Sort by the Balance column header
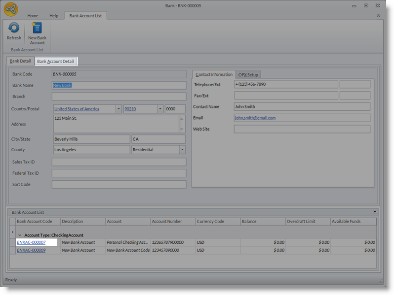The height and width of the screenshot is (295, 394). coord(262,222)
